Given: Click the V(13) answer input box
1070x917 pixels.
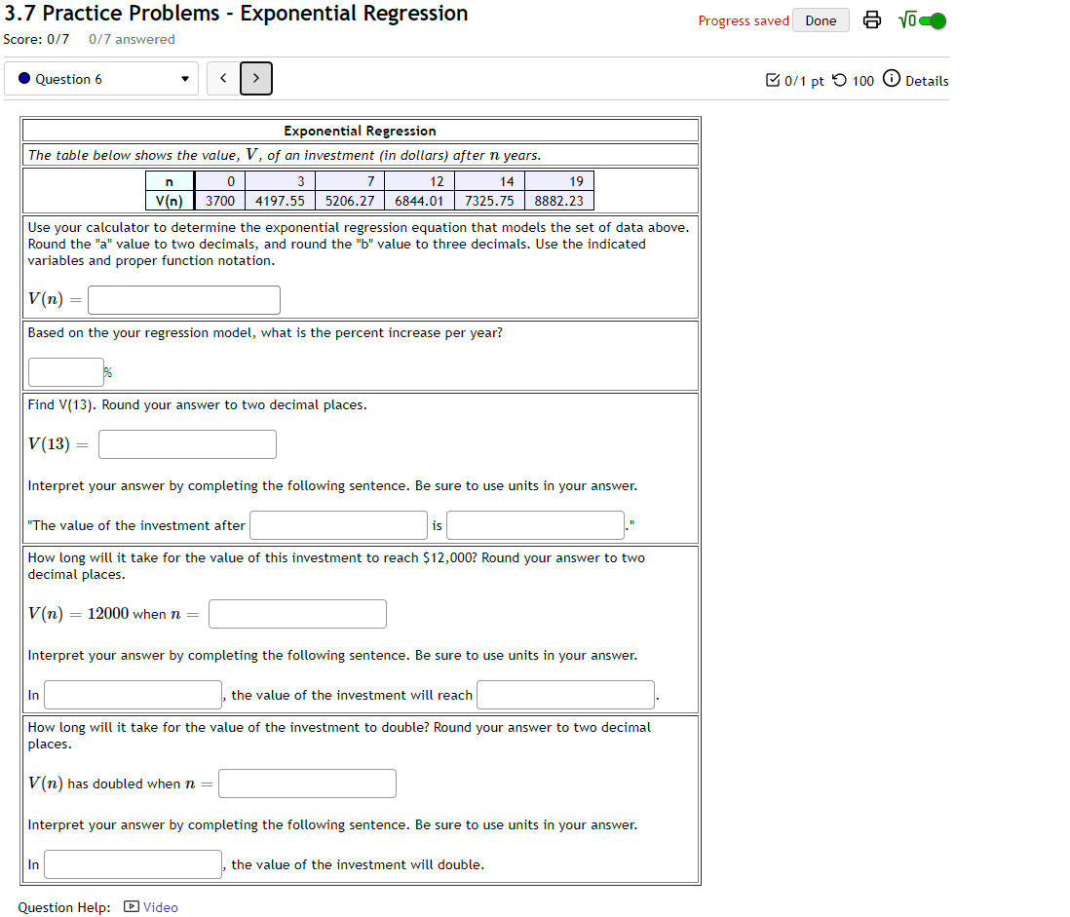Looking at the screenshot, I should pos(187,443).
